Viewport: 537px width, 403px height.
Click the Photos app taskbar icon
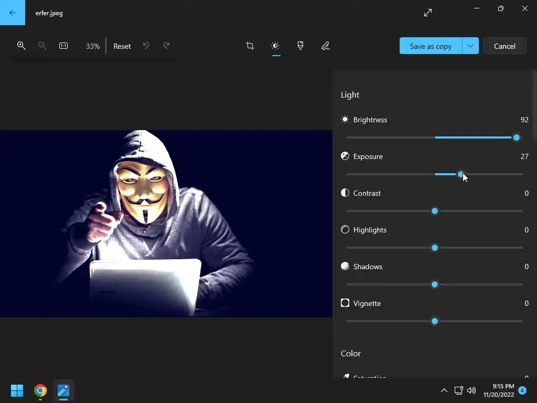pyautogui.click(x=63, y=390)
